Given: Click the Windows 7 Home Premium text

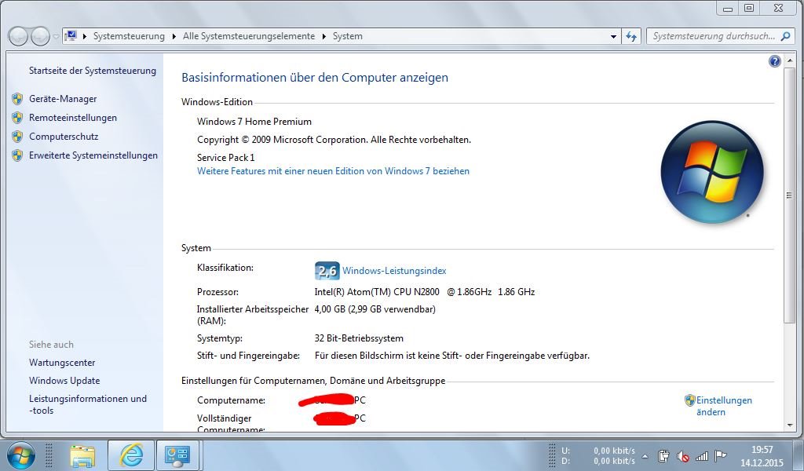Looking at the screenshot, I should 254,122.
